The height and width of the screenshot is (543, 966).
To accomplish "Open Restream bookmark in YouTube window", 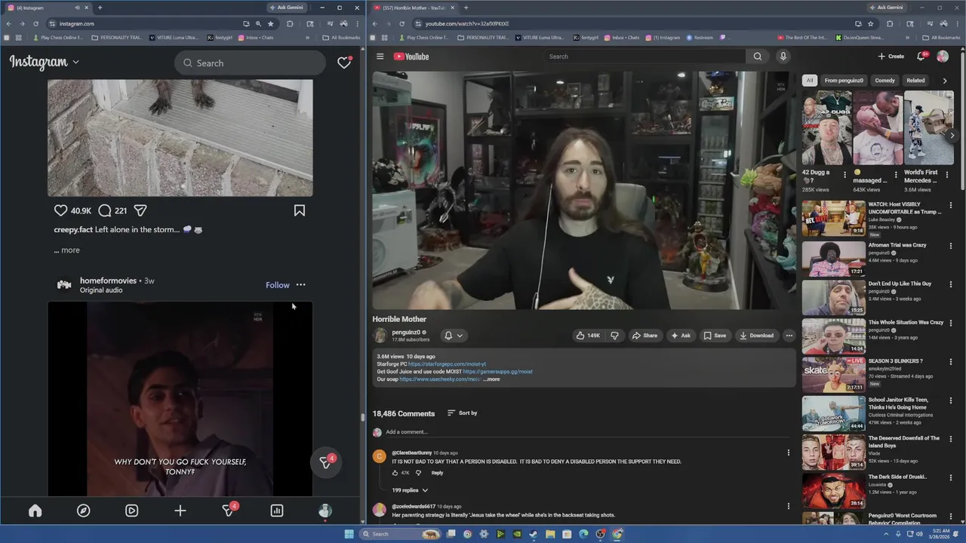I will coord(699,38).
